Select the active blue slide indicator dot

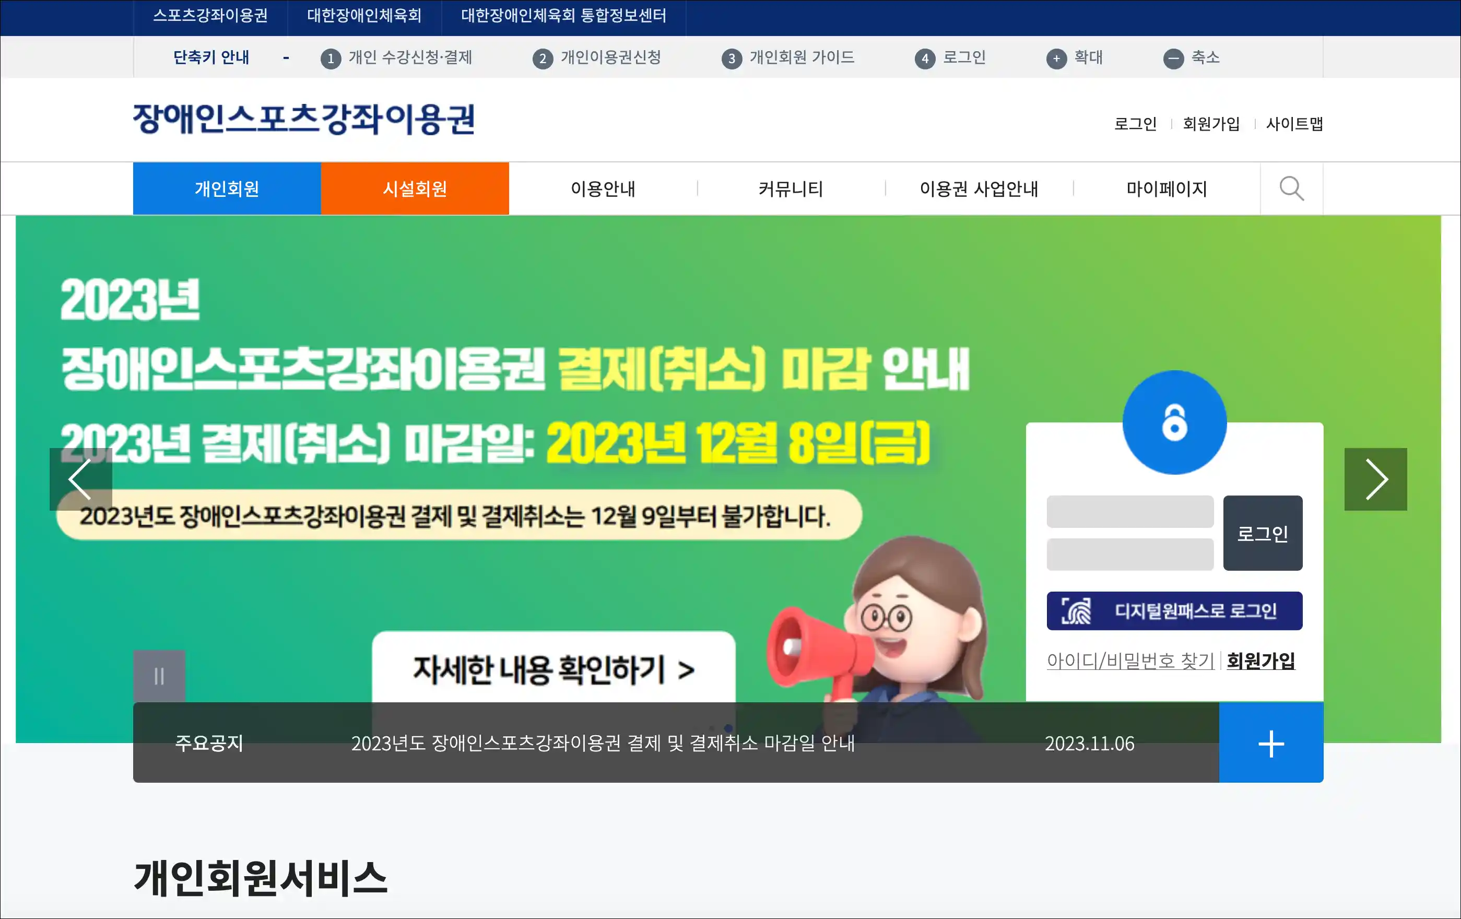728,728
